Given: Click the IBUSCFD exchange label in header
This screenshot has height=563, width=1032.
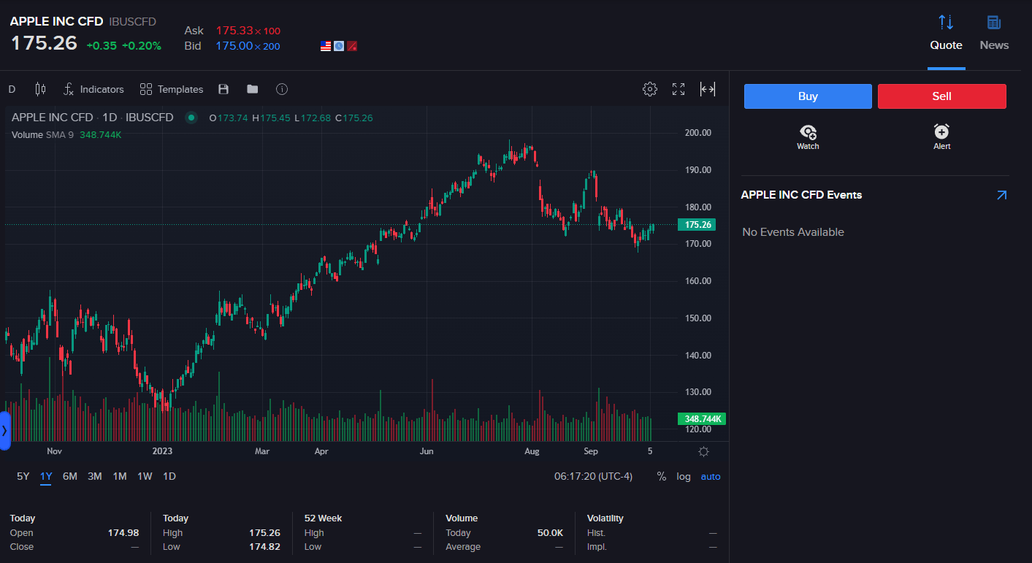Looking at the screenshot, I should (132, 22).
